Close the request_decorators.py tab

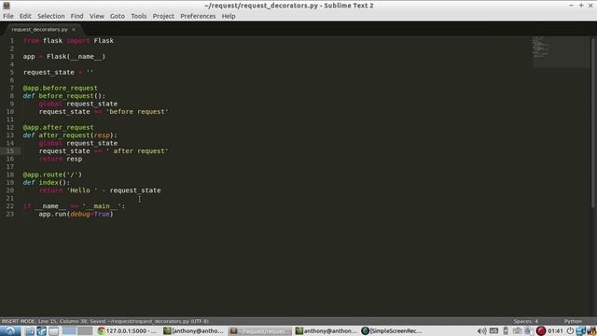click(74, 29)
